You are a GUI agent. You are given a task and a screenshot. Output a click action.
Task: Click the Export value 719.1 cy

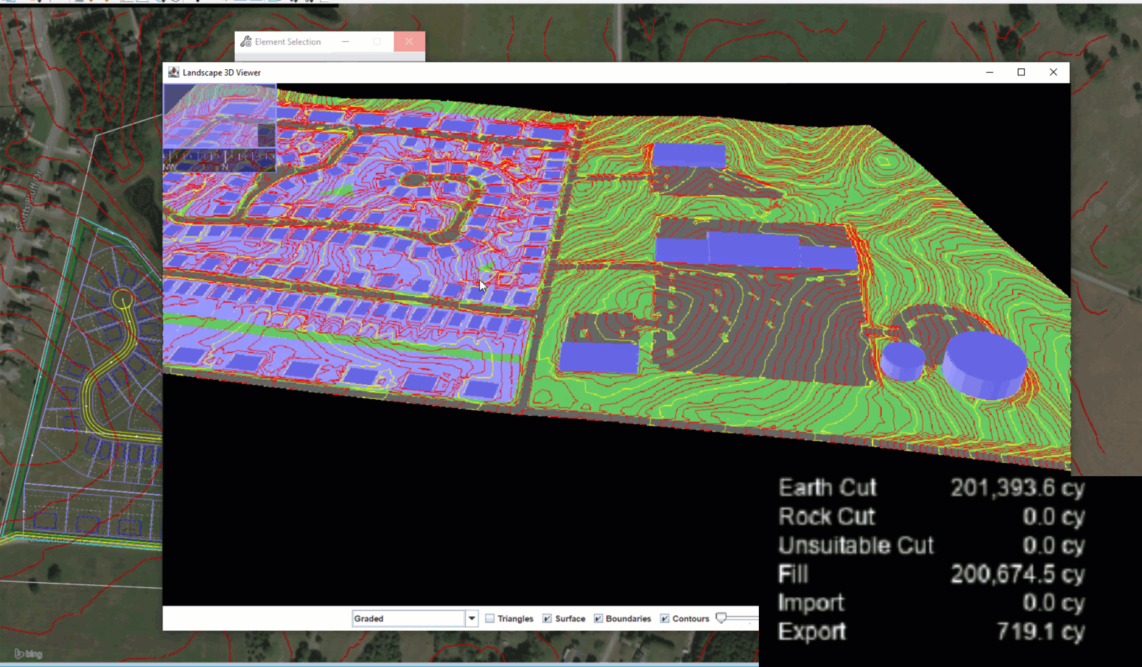[1041, 631]
